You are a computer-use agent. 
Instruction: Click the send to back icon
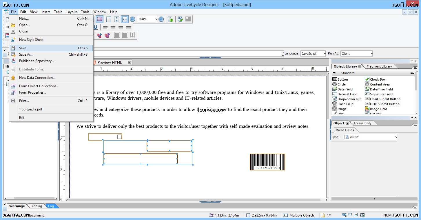click(x=107, y=35)
